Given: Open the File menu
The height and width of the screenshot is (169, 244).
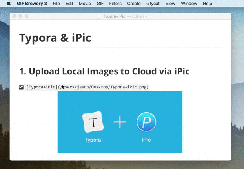Looking at the screenshot, I should [56, 4].
